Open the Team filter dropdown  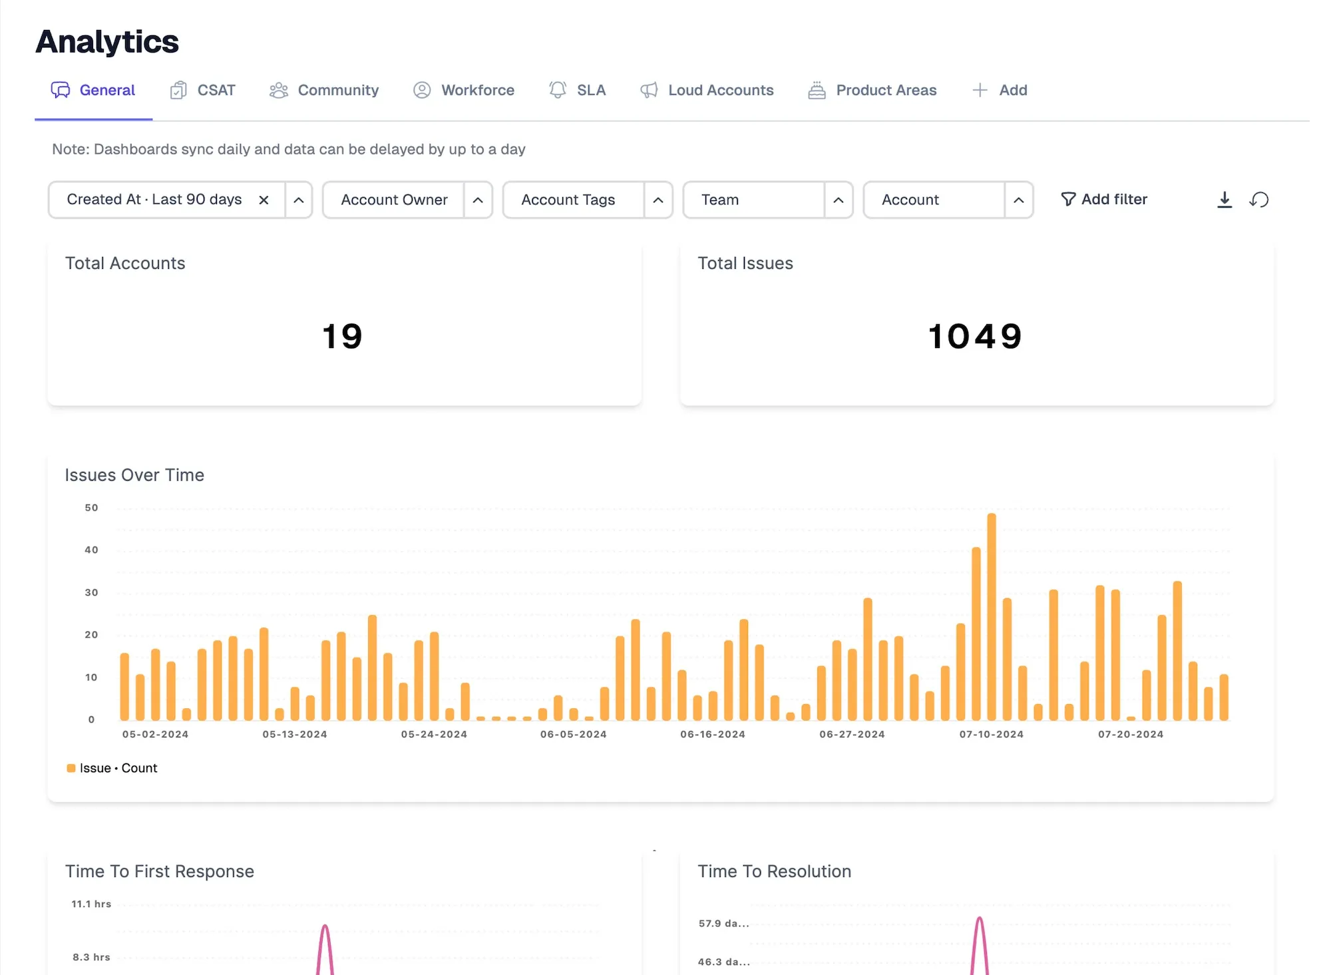[x=755, y=200]
